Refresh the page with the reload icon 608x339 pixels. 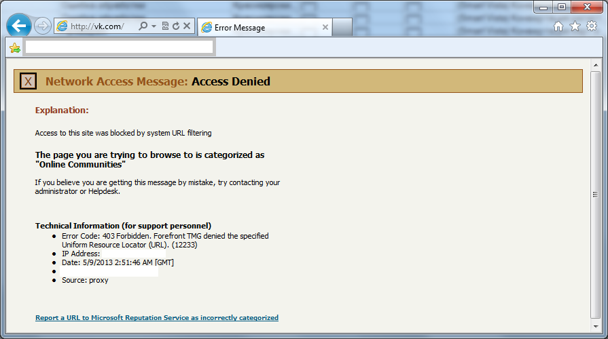tap(176, 26)
